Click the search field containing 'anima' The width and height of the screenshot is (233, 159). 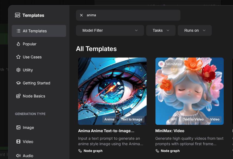(128, 15)
